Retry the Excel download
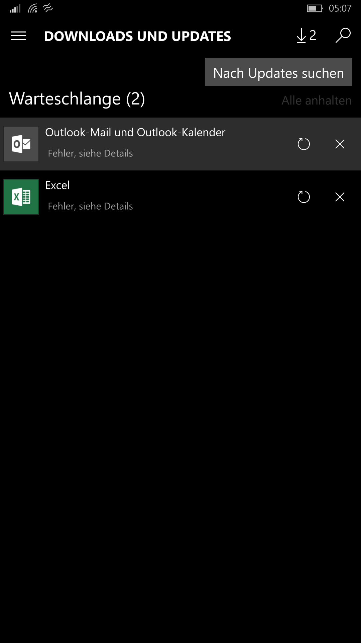This screenshot has height=643, width=361. point(304,197)
